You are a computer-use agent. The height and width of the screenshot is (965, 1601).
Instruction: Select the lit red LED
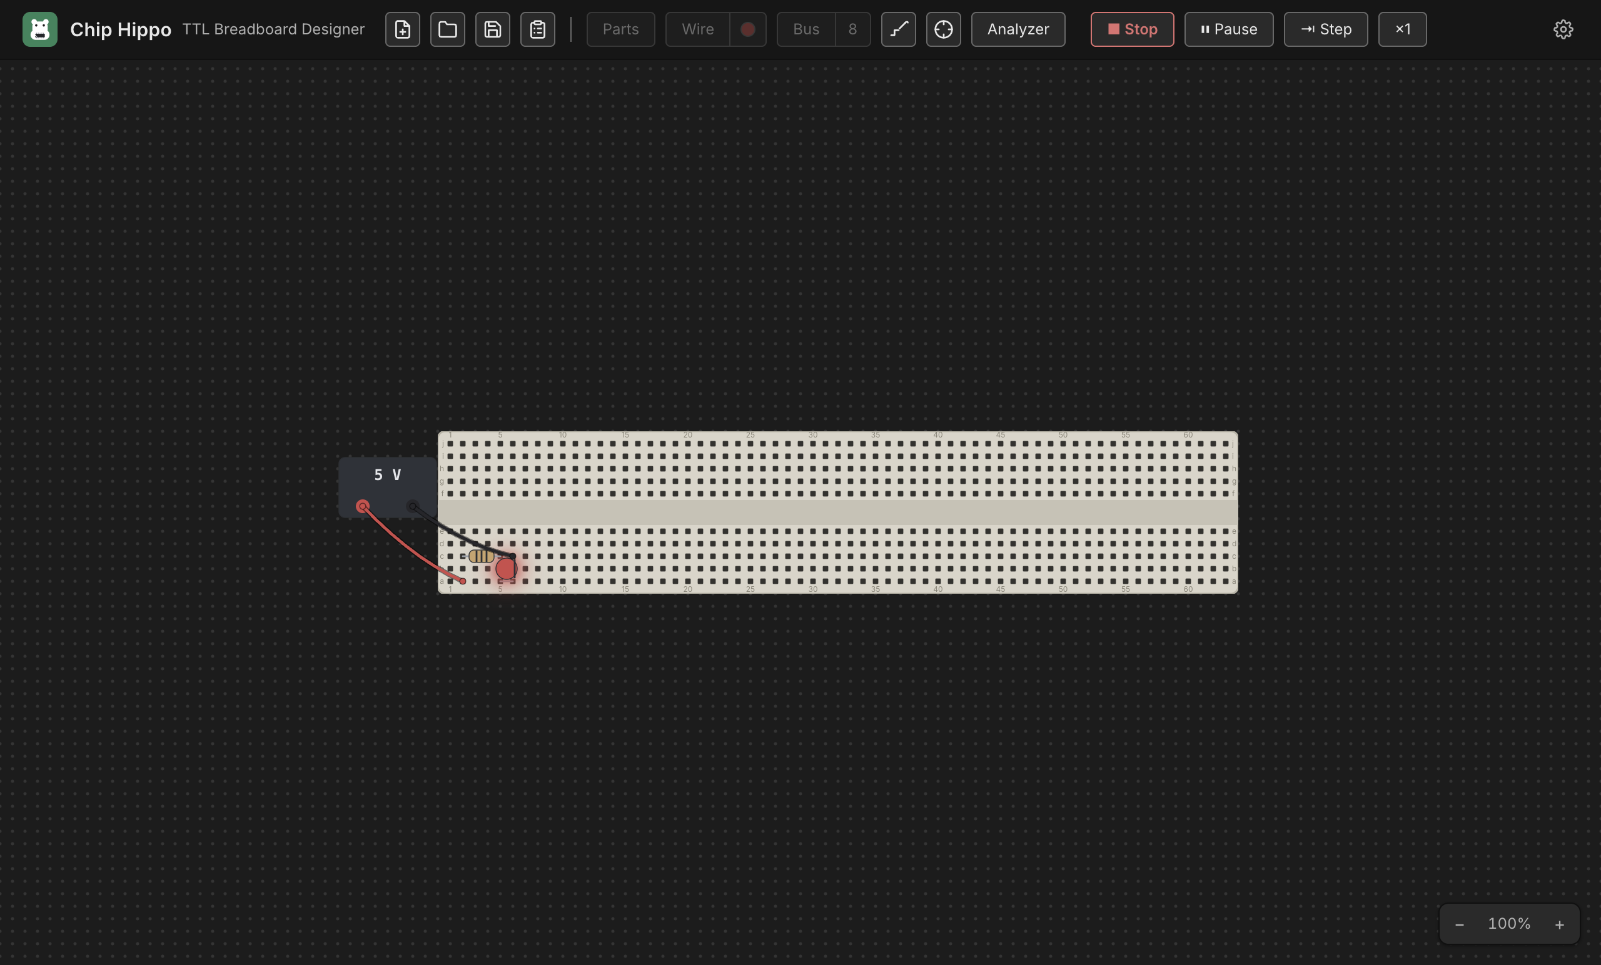(505, 569)
